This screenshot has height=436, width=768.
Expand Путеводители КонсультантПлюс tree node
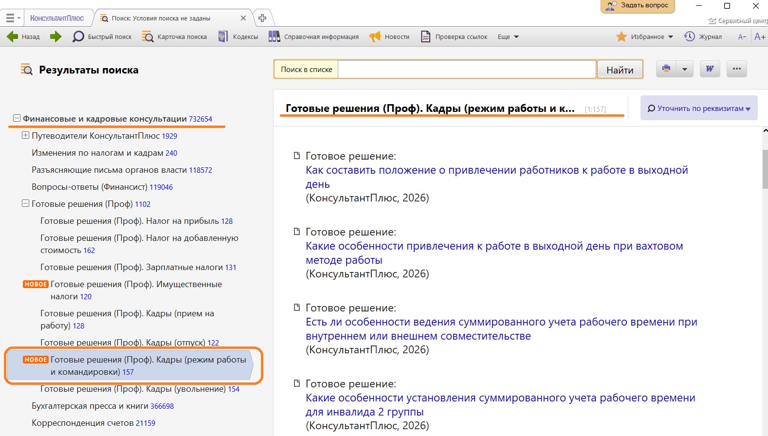(25, 135)
